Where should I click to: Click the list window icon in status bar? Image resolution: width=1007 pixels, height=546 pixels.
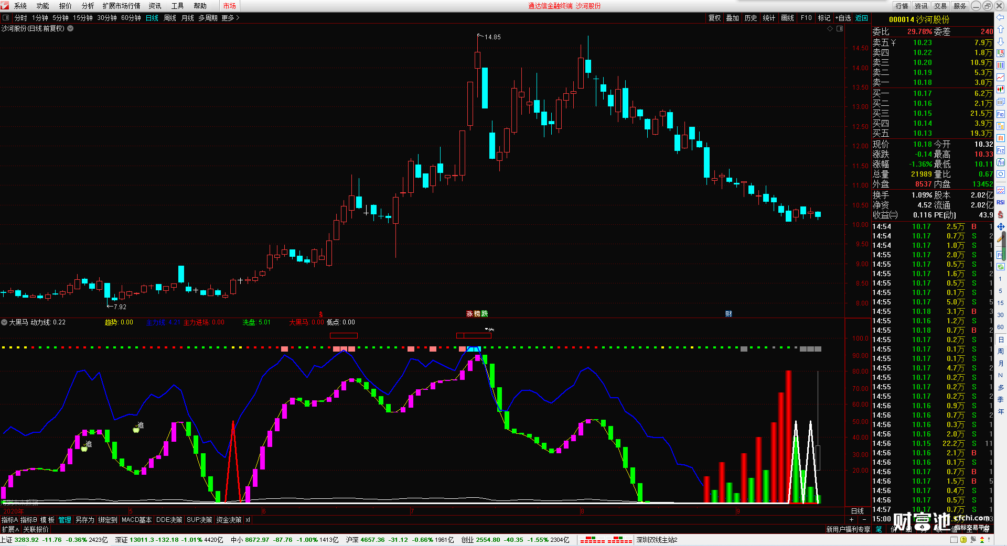click(x=954, y=540)
